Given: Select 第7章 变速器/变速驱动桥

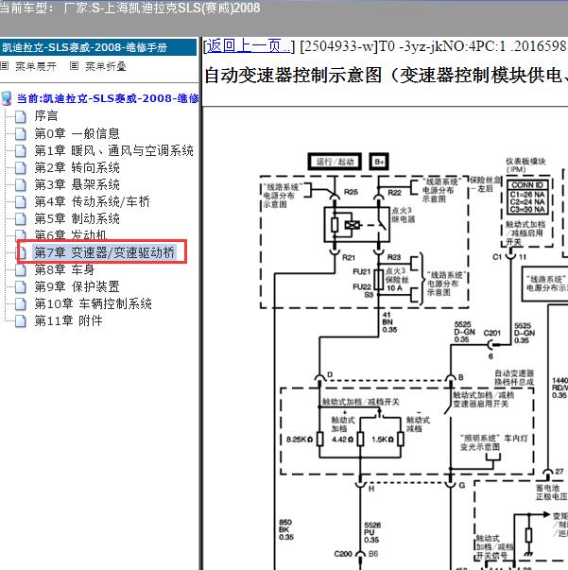Looking at the screenshot, I should [x=105, y=252].
